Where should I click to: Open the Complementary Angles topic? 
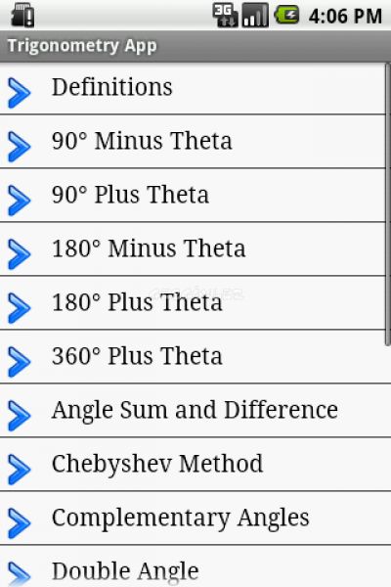pos(195,519)
